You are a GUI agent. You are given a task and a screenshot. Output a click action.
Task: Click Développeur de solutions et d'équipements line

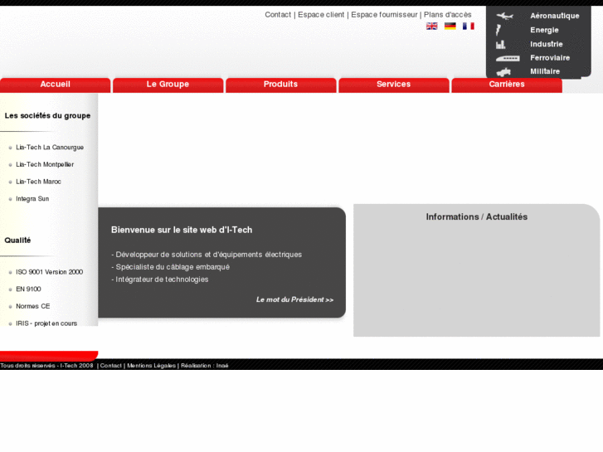pyautogui.click(x=207, y=255)
